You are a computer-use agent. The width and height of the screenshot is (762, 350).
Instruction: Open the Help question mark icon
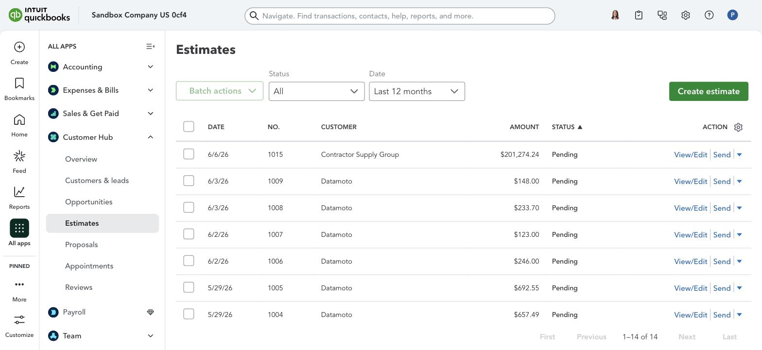point(709,15)
